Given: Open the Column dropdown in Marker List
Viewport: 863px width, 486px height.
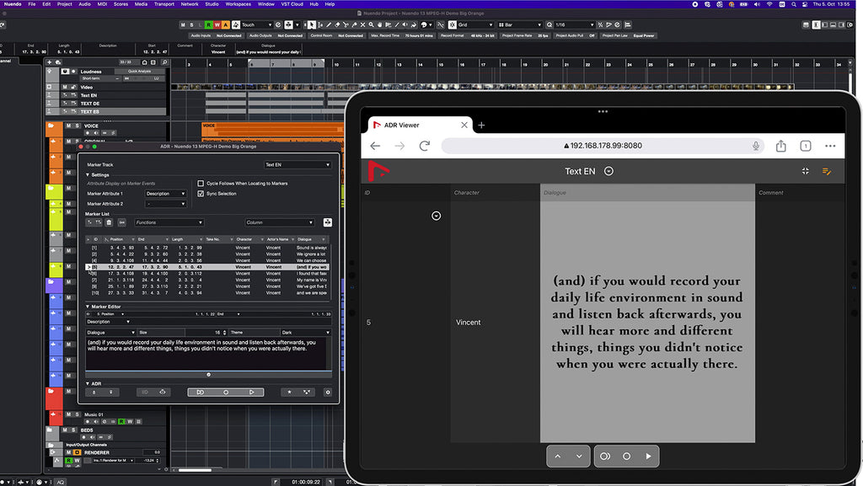Looking at the screenshot, I should (x=280, y=222).
